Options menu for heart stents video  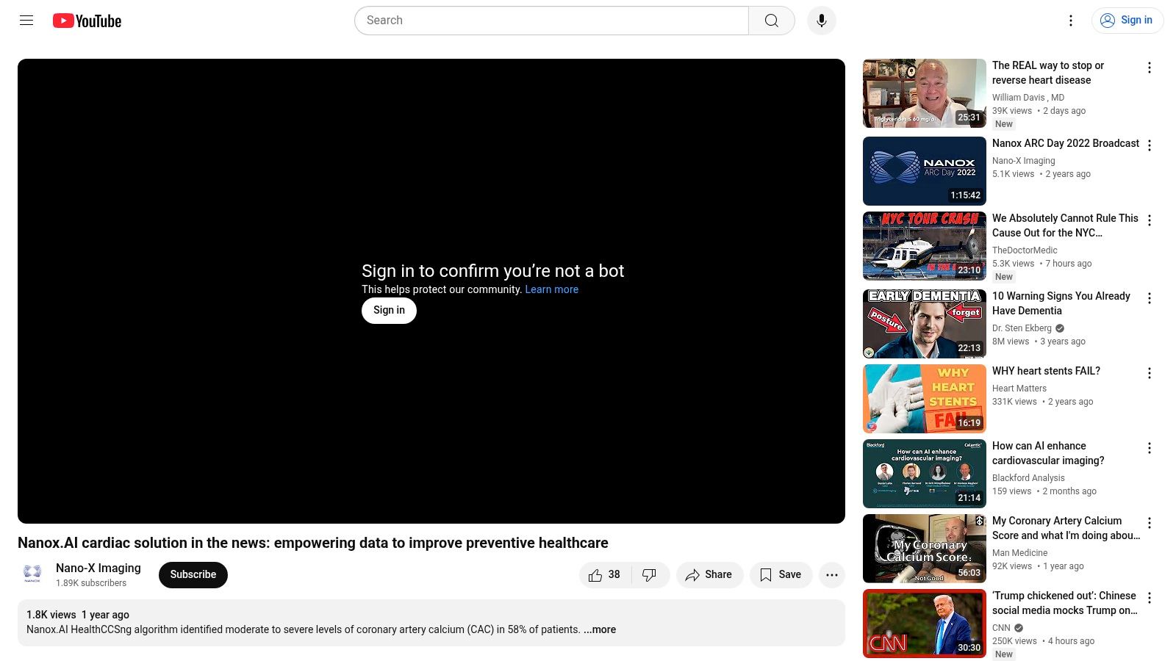[1150, 373]
